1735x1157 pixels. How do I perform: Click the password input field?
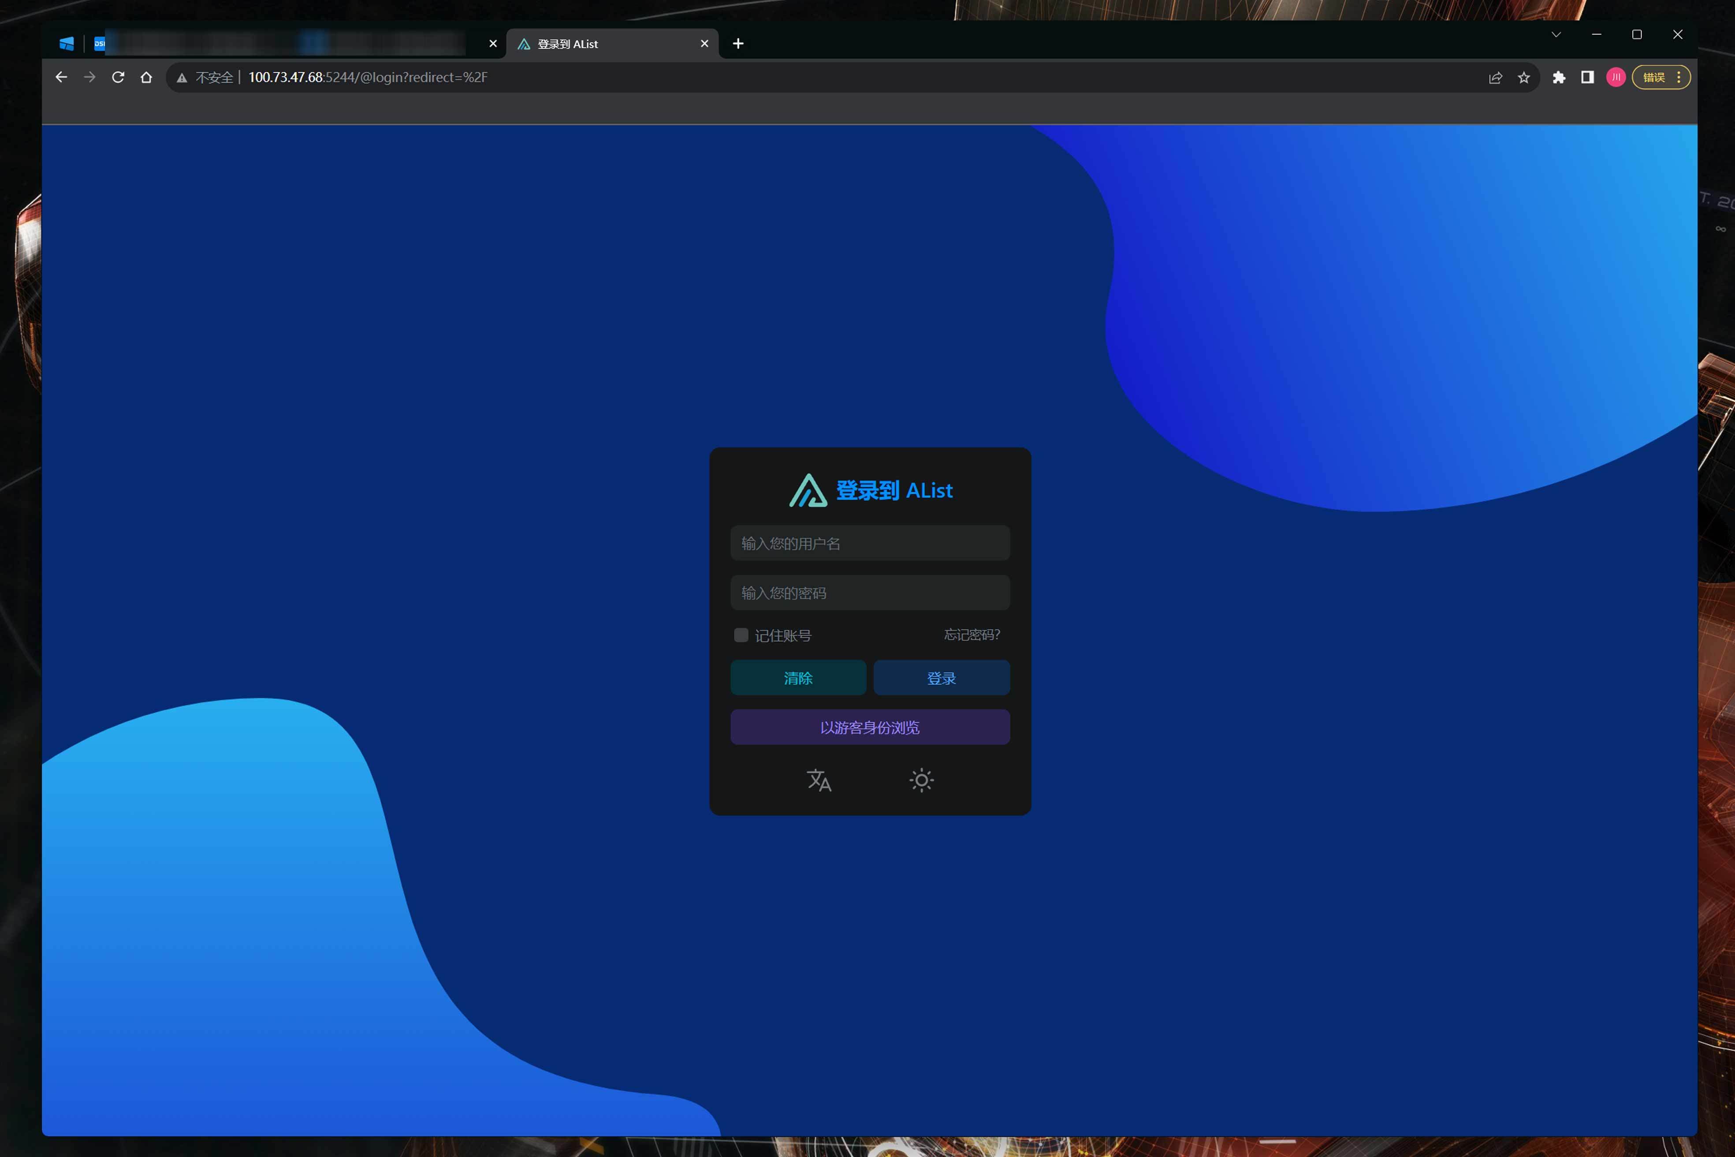[x=870, y=593]
